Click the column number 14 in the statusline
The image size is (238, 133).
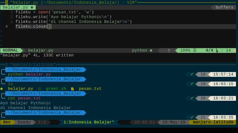(x=228, y=50)
